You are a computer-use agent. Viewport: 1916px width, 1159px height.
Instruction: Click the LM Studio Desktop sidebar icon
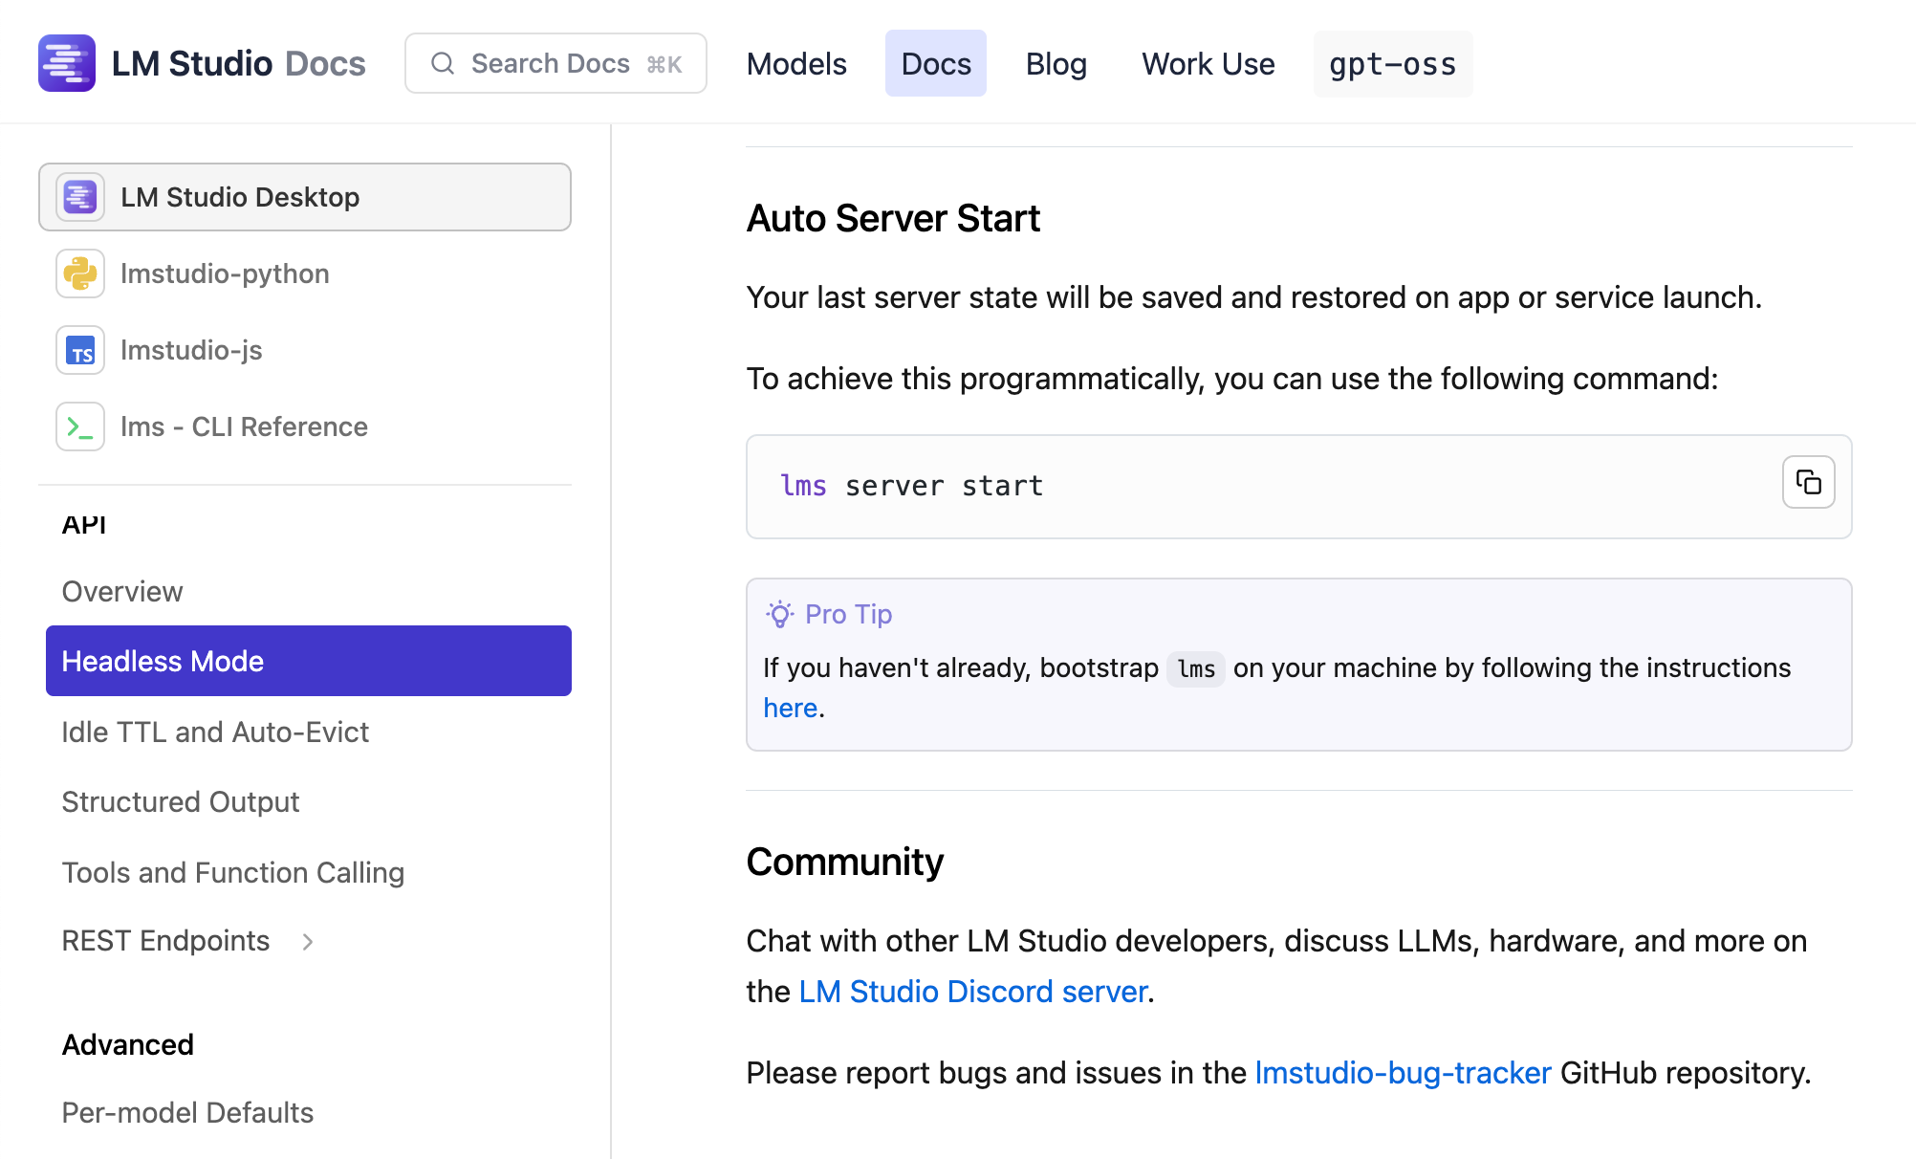tap(80, 197)
